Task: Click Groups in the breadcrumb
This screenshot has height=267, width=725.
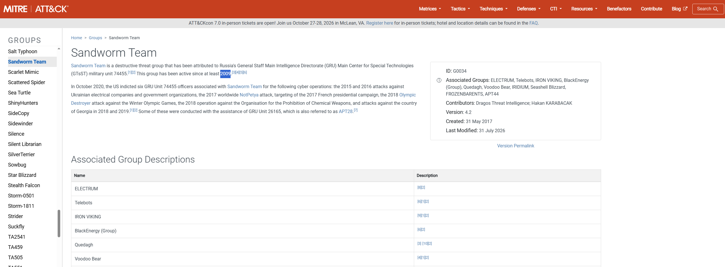Action: tap(96, 38)
